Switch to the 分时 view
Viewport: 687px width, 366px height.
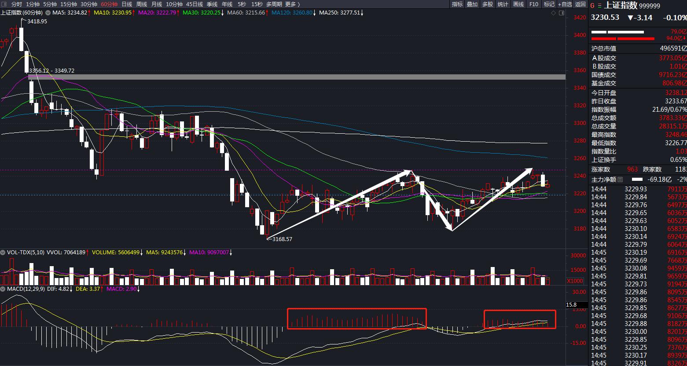[x=16, y=4]
